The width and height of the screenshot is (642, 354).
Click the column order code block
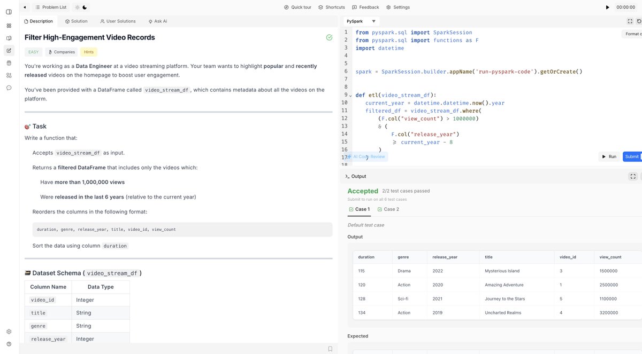coord(182,230)
